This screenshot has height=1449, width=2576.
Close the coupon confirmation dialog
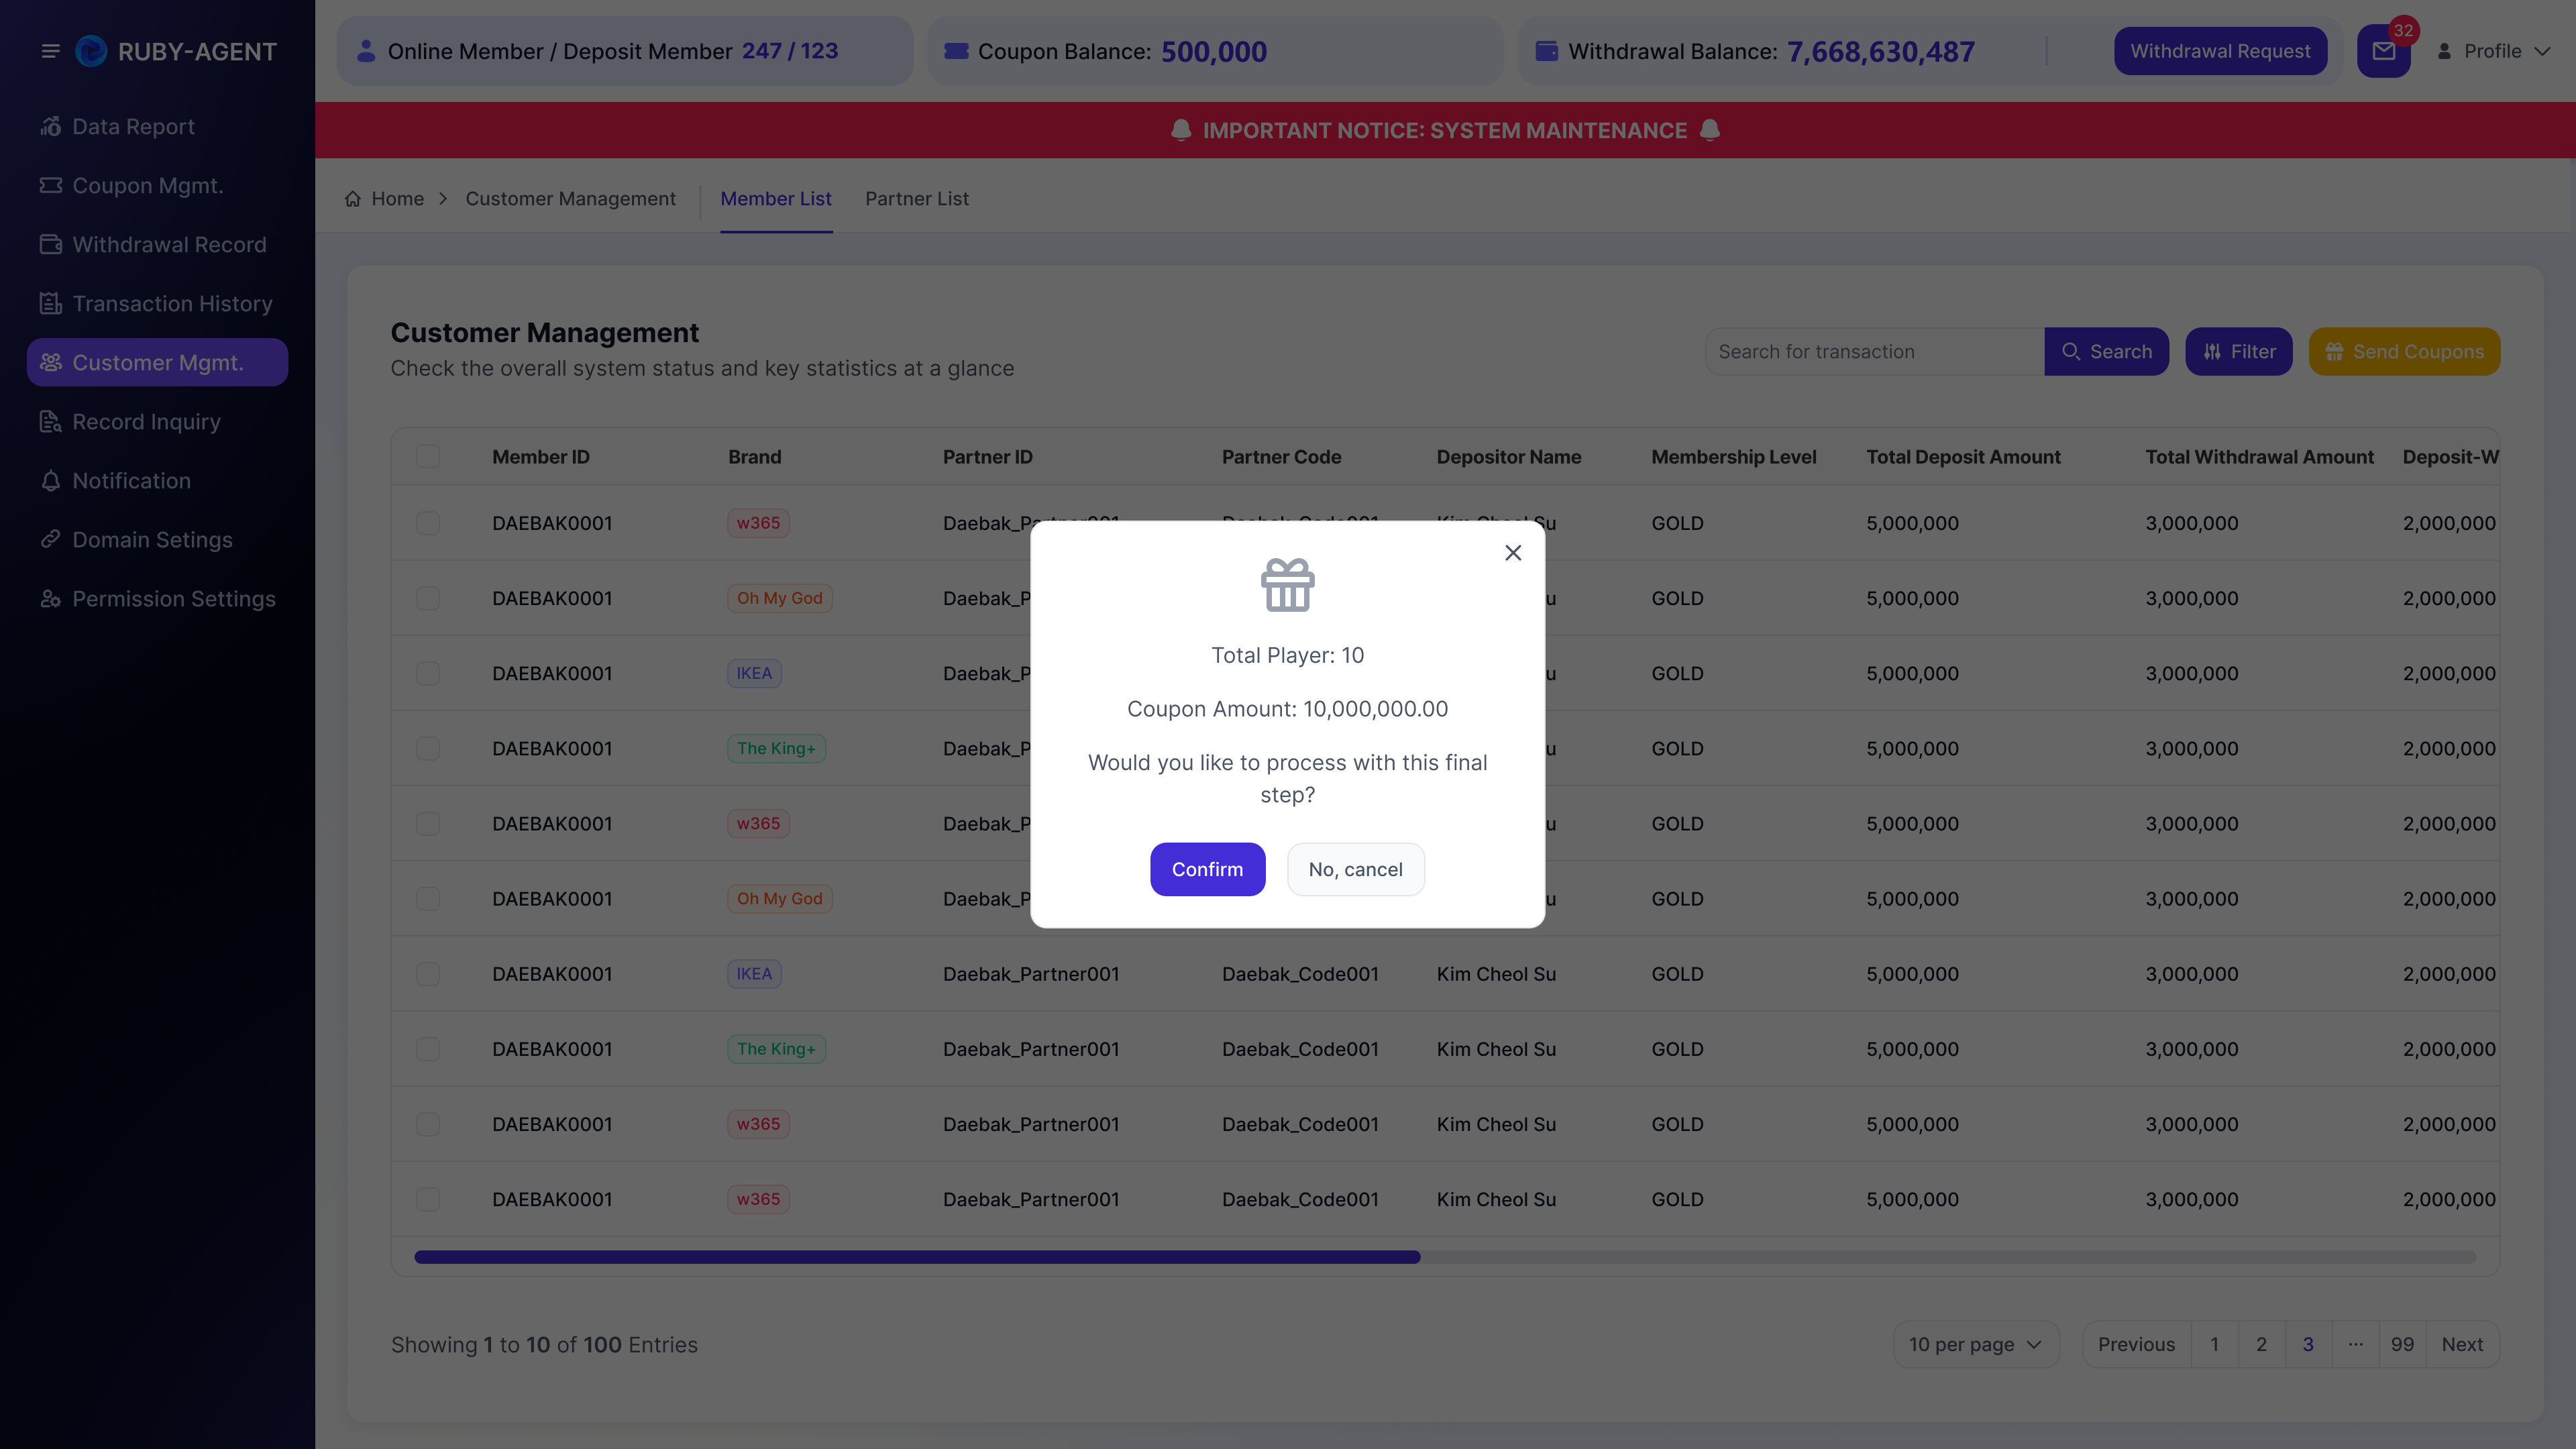pos(1513,552)
